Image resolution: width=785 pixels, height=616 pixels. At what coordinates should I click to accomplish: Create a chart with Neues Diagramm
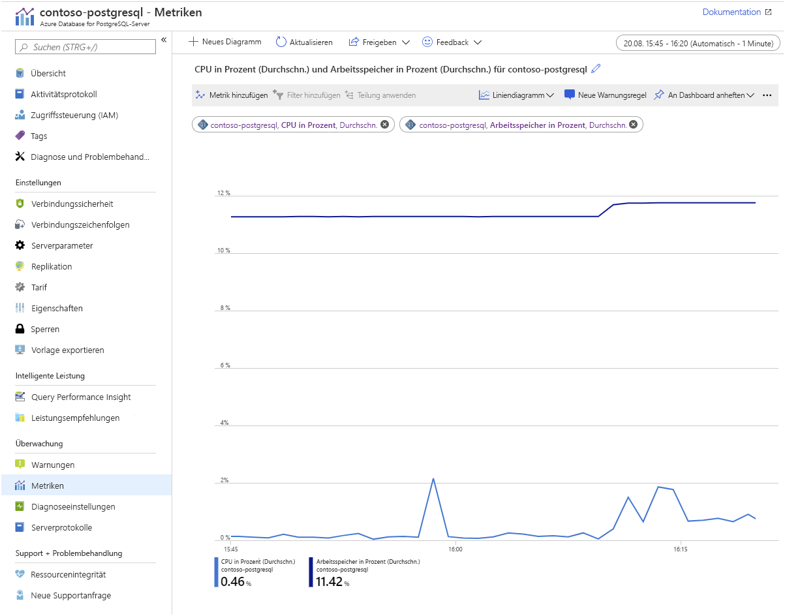pos(224,42)
